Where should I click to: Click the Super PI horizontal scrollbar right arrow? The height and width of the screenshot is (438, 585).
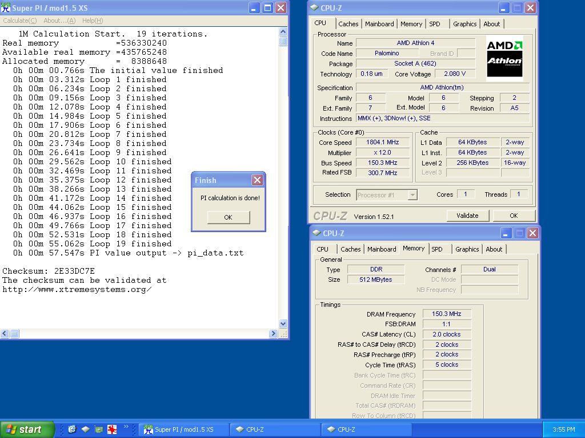click(x=274, y=333)
